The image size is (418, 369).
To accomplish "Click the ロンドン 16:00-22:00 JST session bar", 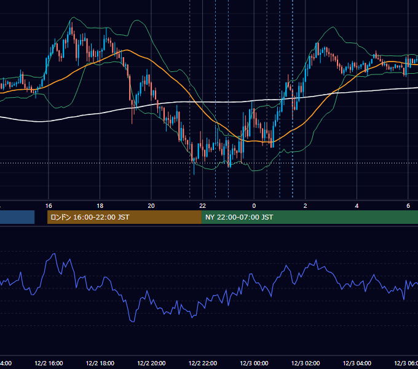I will tap(124, 217).
